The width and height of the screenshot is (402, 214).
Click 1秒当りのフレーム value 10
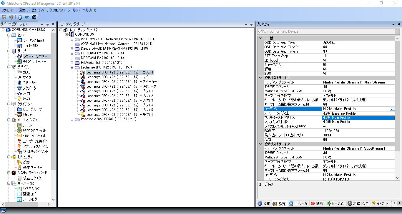pyautogui.click(x=358, y=87)
